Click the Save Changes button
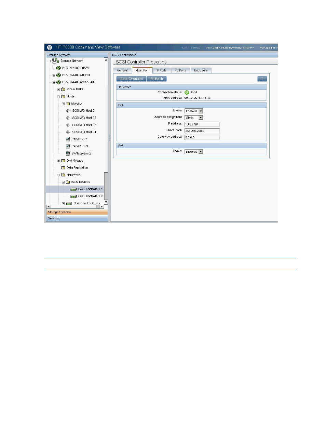This screenshot has height=434, width=326. 132,79
